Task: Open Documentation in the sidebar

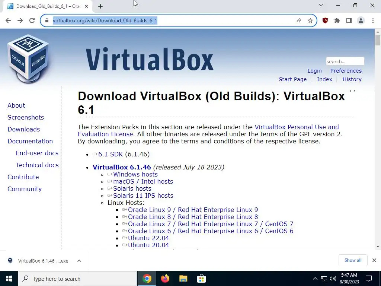Action: click(x=30, y=141)
